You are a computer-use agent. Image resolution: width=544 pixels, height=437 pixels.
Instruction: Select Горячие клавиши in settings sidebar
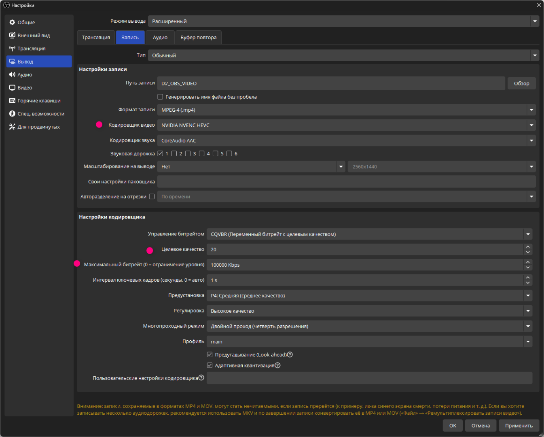(39, 100)
